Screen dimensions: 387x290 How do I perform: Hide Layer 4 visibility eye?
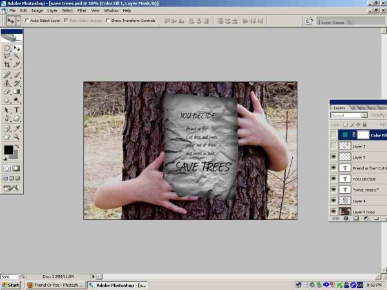333,200
